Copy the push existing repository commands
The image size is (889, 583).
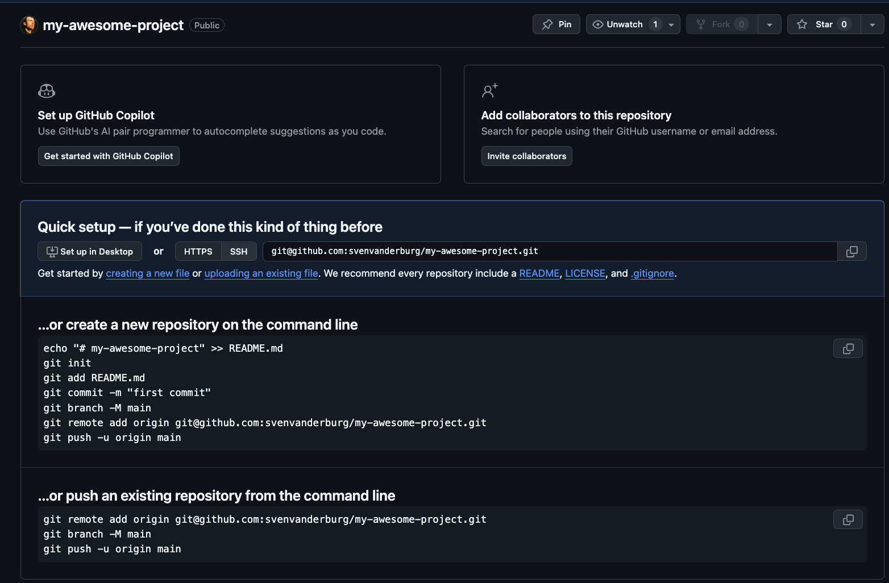(x=848, y=519)
